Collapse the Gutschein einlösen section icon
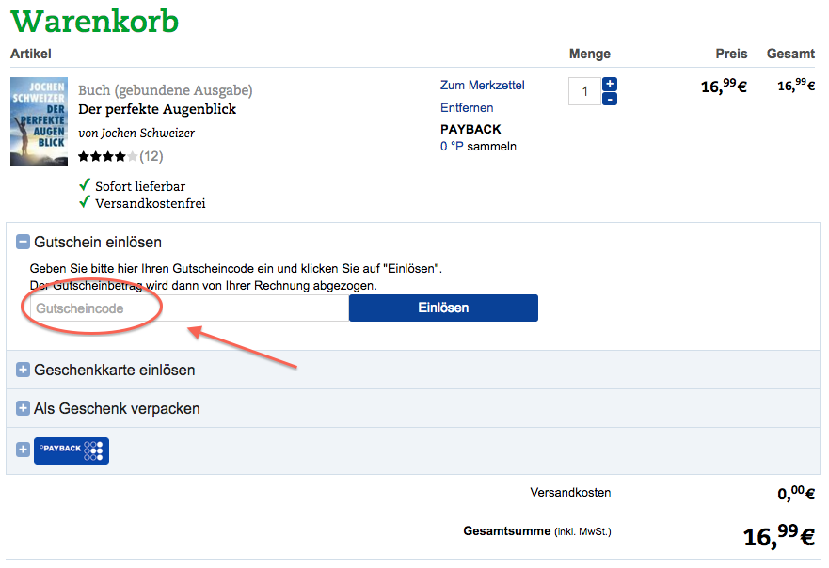This screenshot has height=568, width=829. (23, 243)
